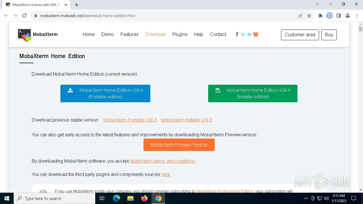
Task: Open Chrome extensions puzzle icon
Action: [x=320, y=16]
